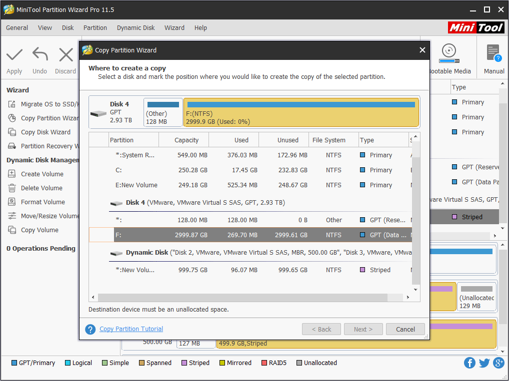Click the dialog's horizontal scrollbar thumb

pos(242,297)
